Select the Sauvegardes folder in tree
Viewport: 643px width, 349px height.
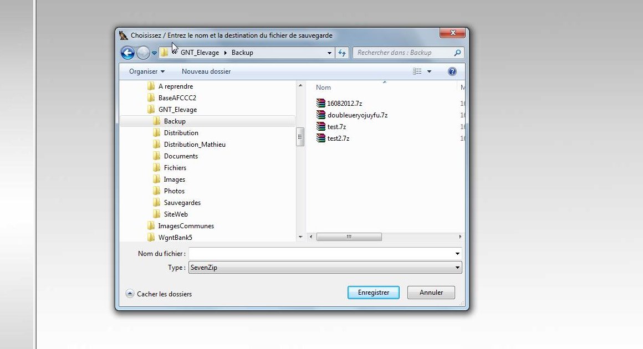(x=182, y=203)
